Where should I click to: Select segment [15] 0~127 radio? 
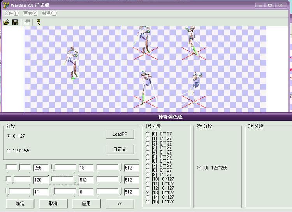[148, 201]
